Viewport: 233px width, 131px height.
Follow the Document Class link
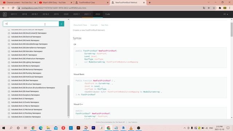coord(80,25)
